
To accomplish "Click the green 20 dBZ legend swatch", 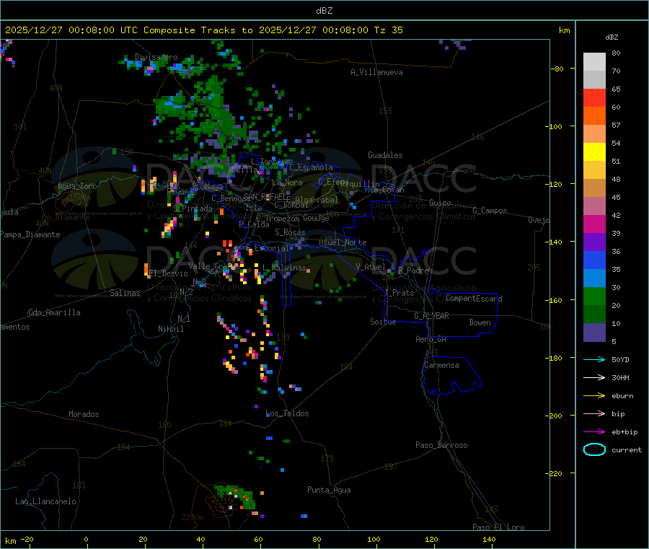I will 594,296.
